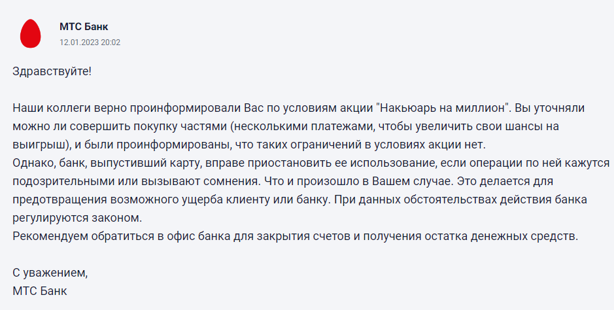Image resolution: width=614 pixels, height=310 pixels.
Task: Click the greeting "Здравствуйте!"
Action: [52, 71]
